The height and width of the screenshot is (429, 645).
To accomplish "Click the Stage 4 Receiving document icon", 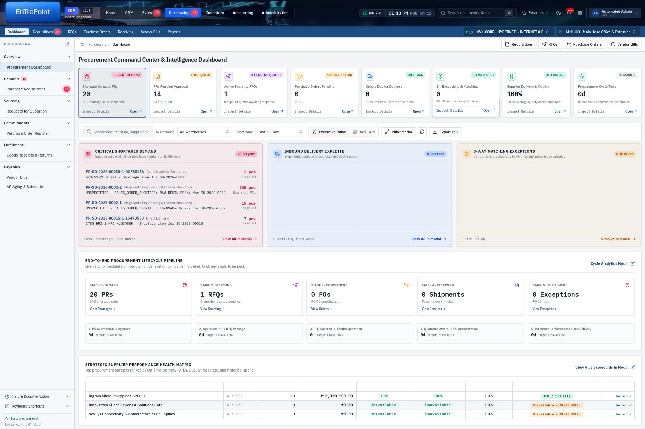I will click(x=517, y=285).
